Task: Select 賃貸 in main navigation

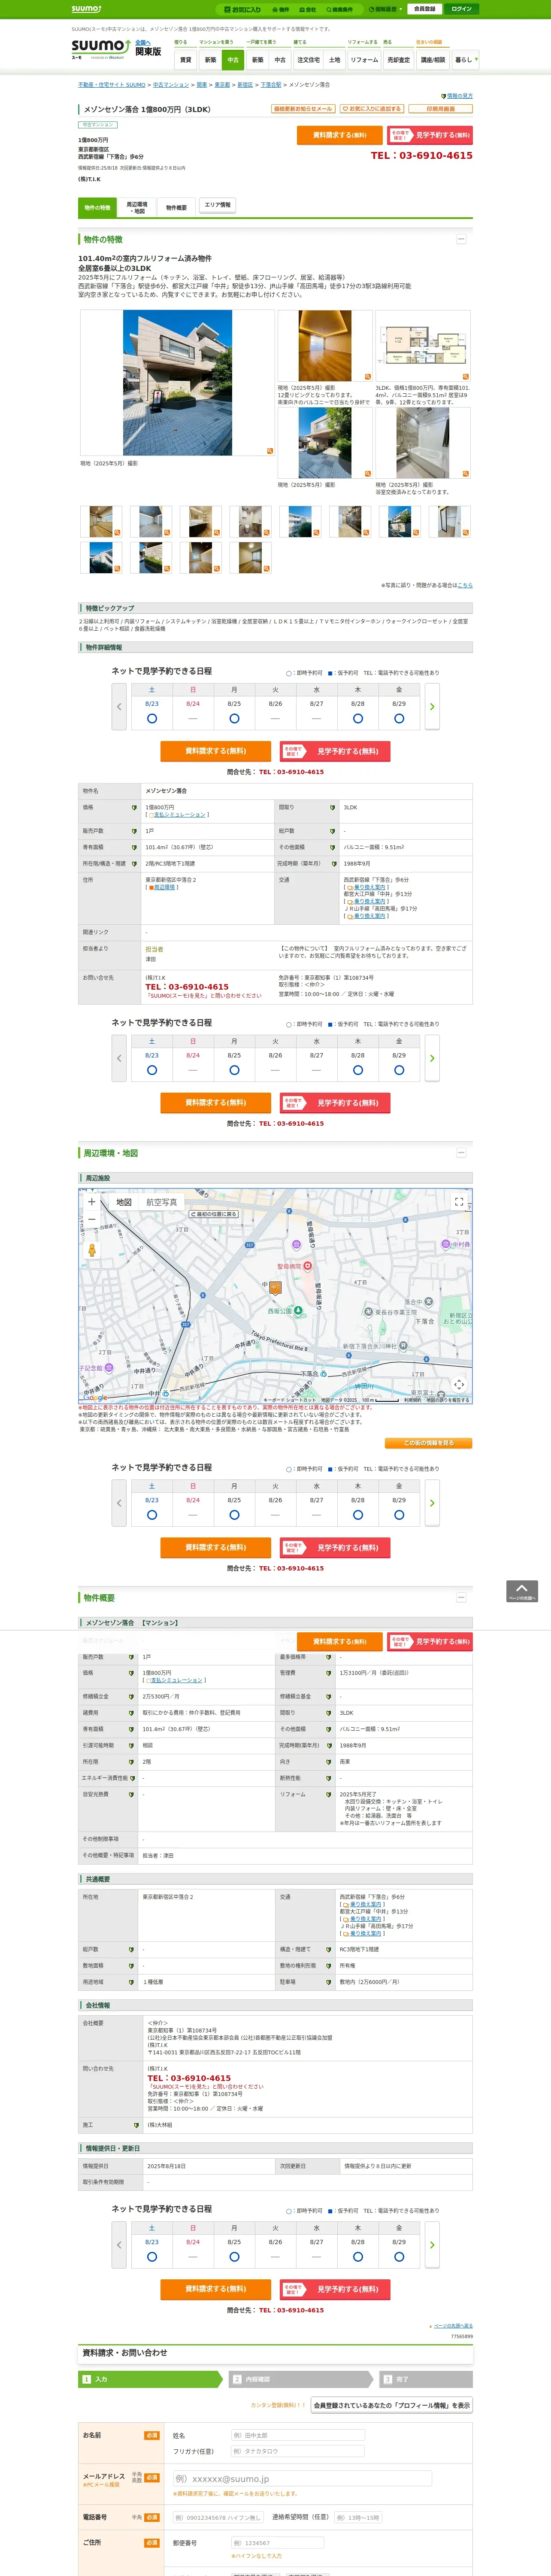Action: click(185, 60)
